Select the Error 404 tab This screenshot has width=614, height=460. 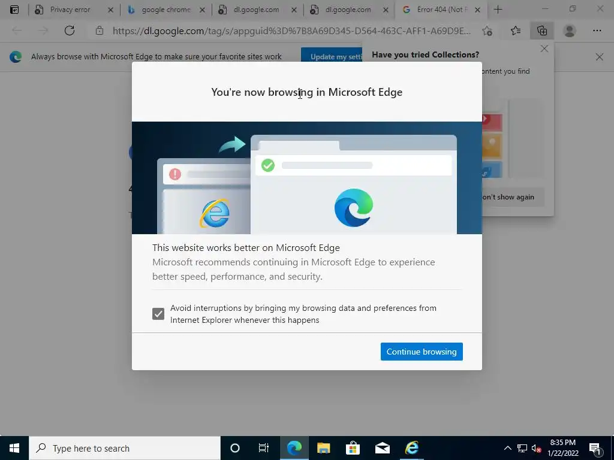(442, 10)
